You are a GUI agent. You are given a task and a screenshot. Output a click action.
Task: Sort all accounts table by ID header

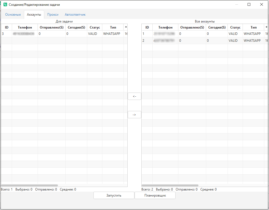(147, 27)
